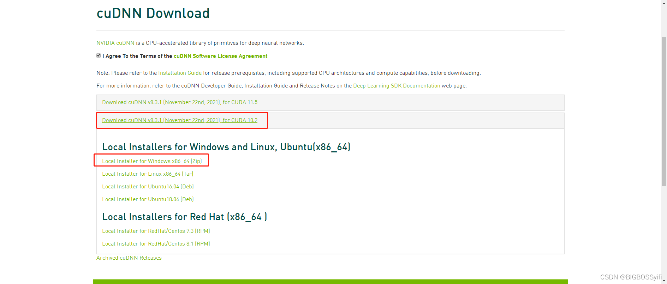The height and width of the screenshot is (284, 667).
Task: Click heading Local Installers for Red Hat
Action: (185, 217)
